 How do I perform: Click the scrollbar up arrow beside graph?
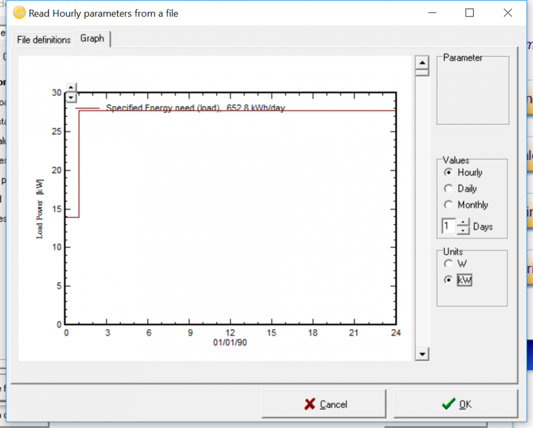422,63
